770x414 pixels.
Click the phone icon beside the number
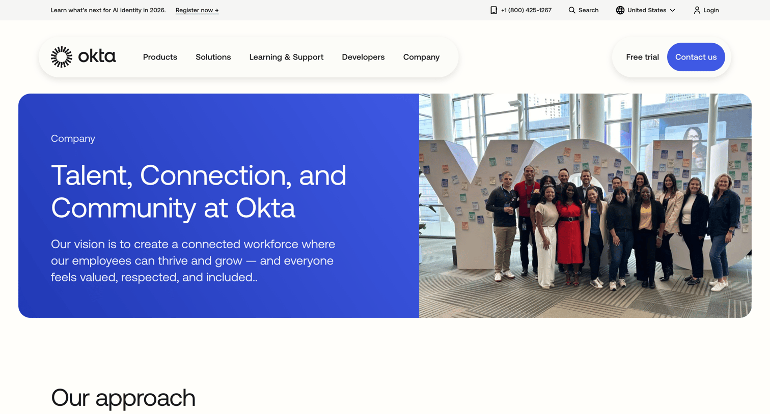pos(493,10)
